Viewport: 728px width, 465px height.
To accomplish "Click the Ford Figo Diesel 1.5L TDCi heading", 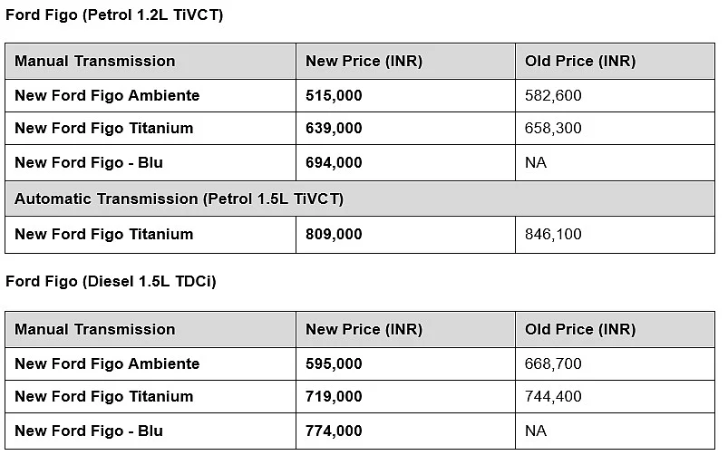I will pyautogui.click(x=111, y=281).
